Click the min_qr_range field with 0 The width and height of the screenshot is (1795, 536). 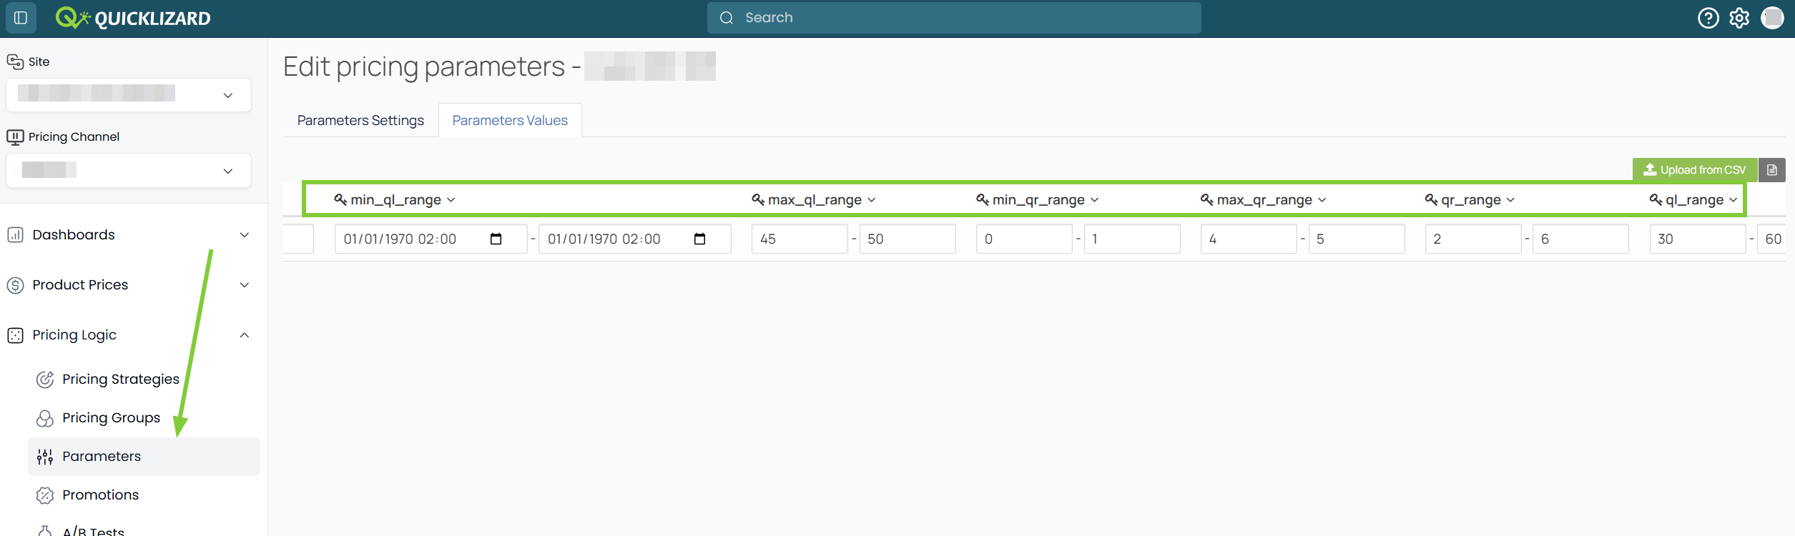point(1024,239)
